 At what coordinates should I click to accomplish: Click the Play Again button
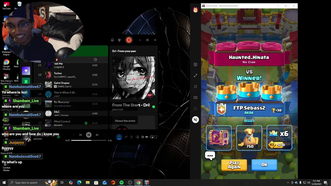234,165
